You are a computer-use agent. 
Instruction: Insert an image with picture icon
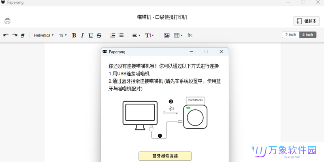click(x=166, y=35)
